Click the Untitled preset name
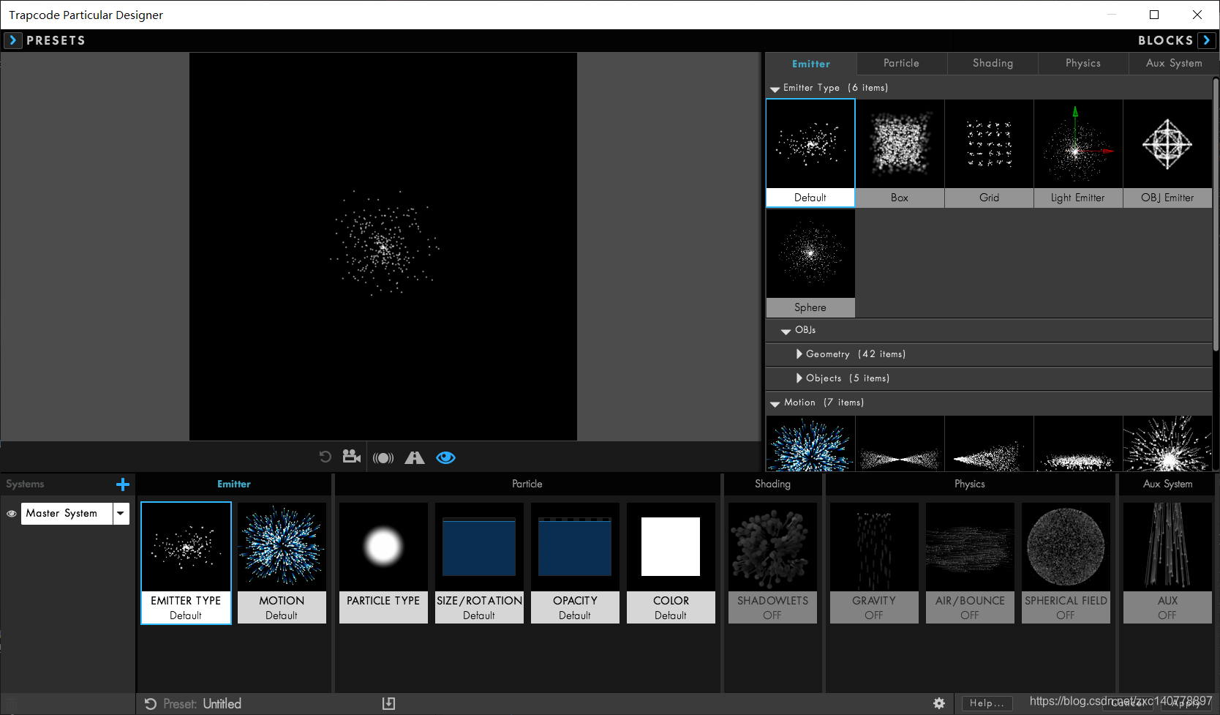 point(222,704)
